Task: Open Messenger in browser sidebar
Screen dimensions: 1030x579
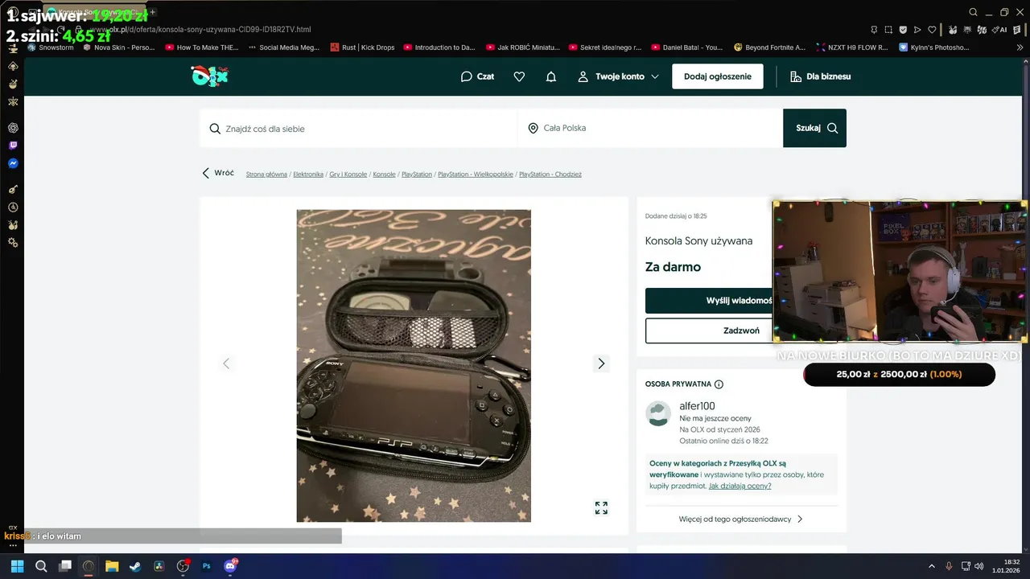Action: click(13, 163)
